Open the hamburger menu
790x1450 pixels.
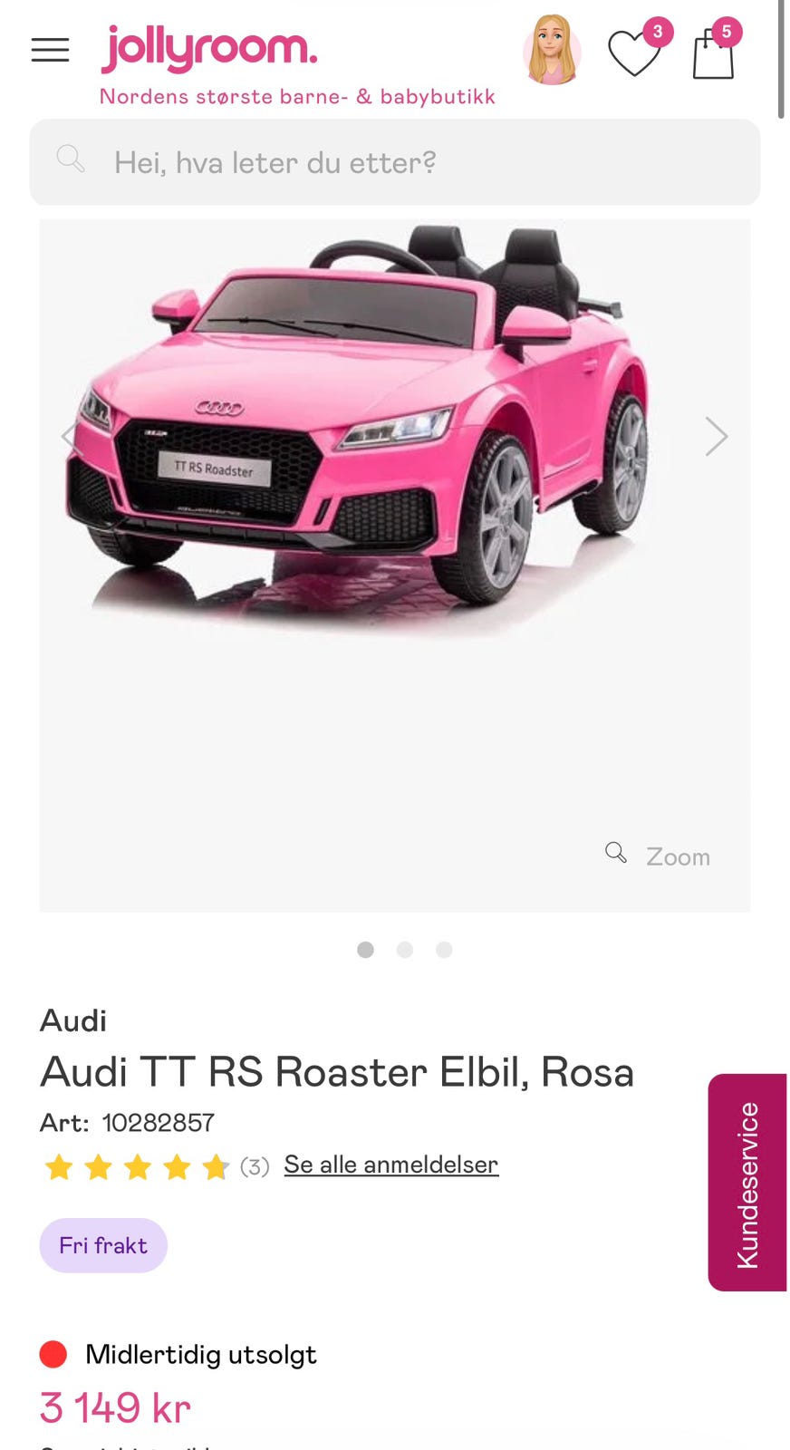tap(50, 50)
